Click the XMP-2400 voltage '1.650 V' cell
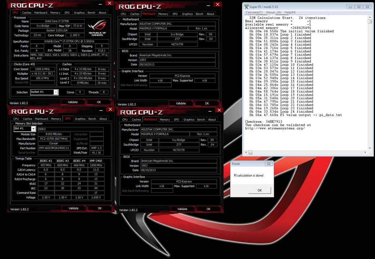 point(96,197)
